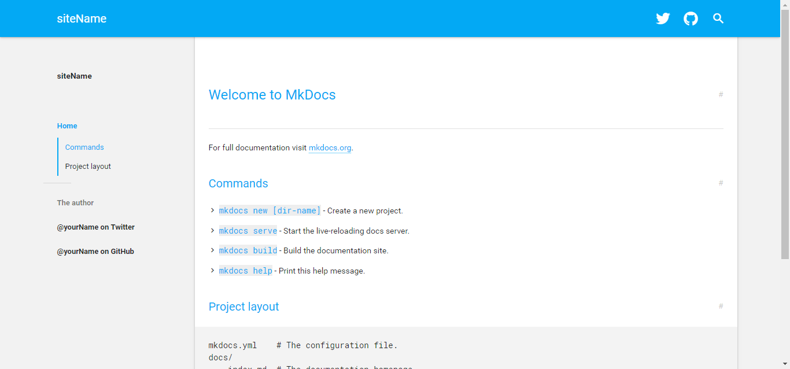Open the Twitter icon in header
The width and height of the screenshot is (790, 369).
click(663, 19)
